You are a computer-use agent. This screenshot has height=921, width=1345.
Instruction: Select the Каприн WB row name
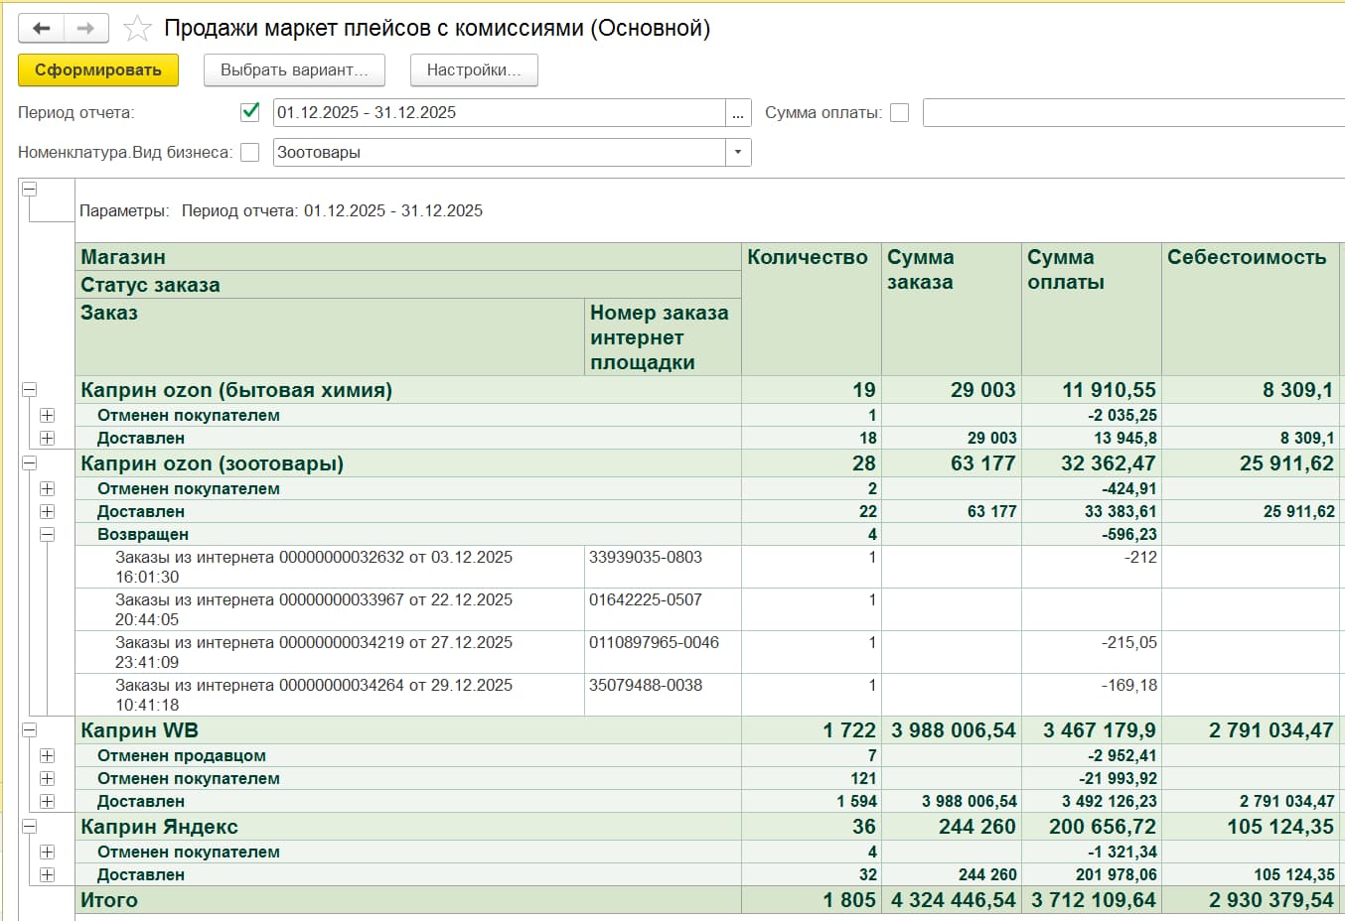139,730
